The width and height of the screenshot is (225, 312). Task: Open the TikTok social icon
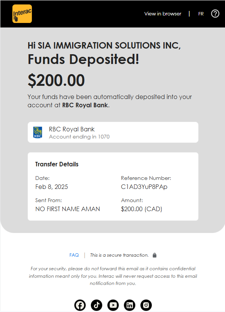click(x=97, y=305)
